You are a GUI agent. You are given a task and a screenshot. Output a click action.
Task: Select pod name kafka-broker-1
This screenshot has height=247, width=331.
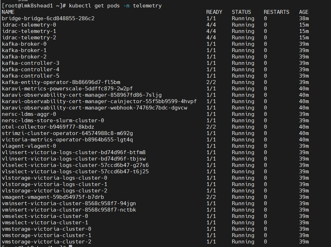click(24, 50)
